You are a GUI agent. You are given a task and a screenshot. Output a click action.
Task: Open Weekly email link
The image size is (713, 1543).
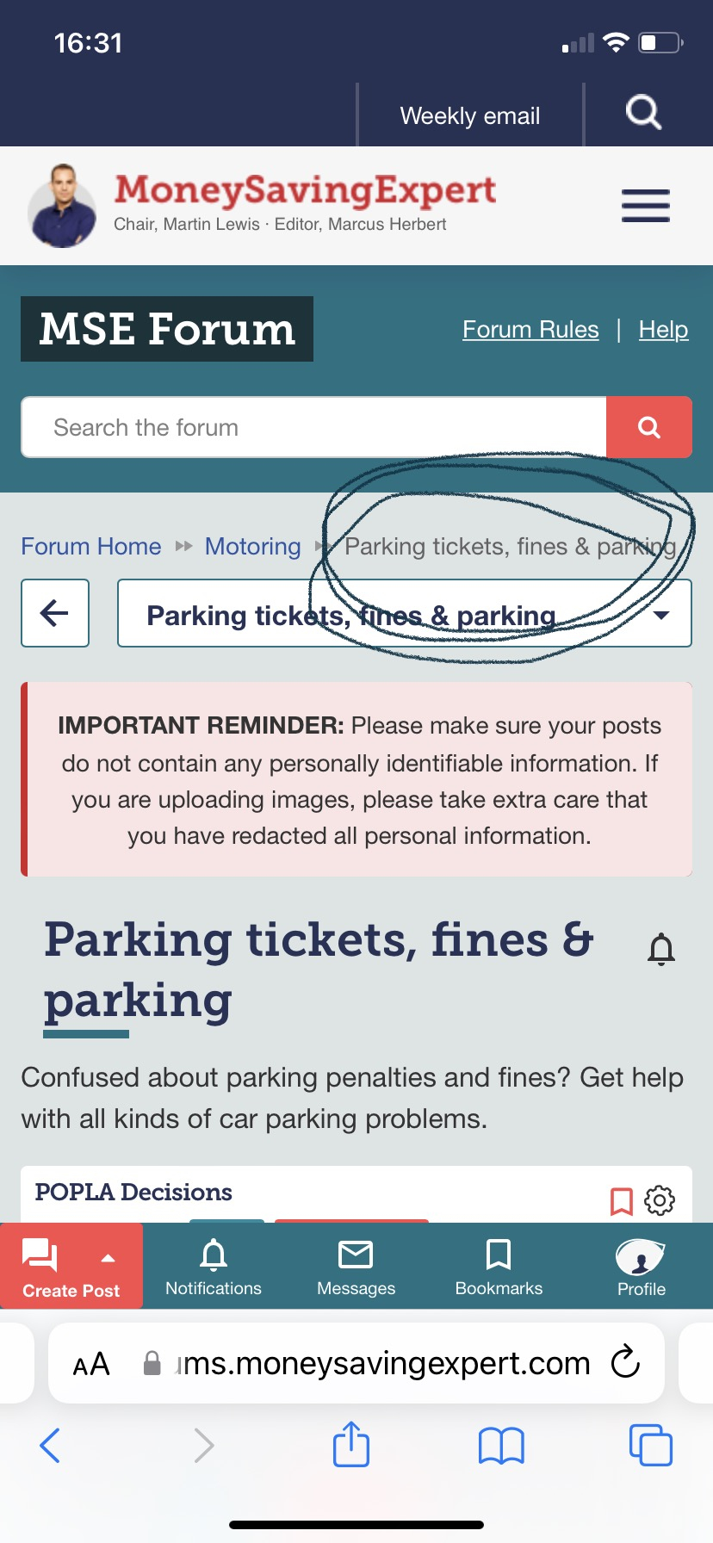click(x=470, y=115)
